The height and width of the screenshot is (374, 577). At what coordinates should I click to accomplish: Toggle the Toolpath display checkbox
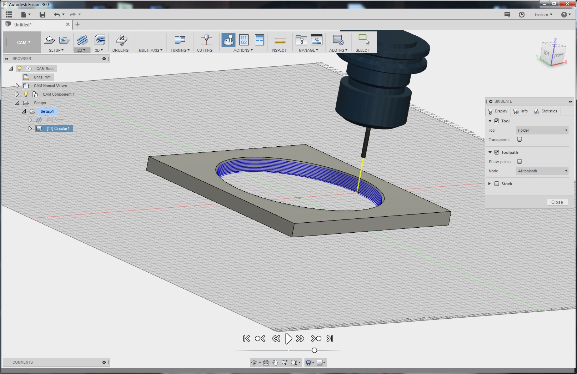(497, 152)
